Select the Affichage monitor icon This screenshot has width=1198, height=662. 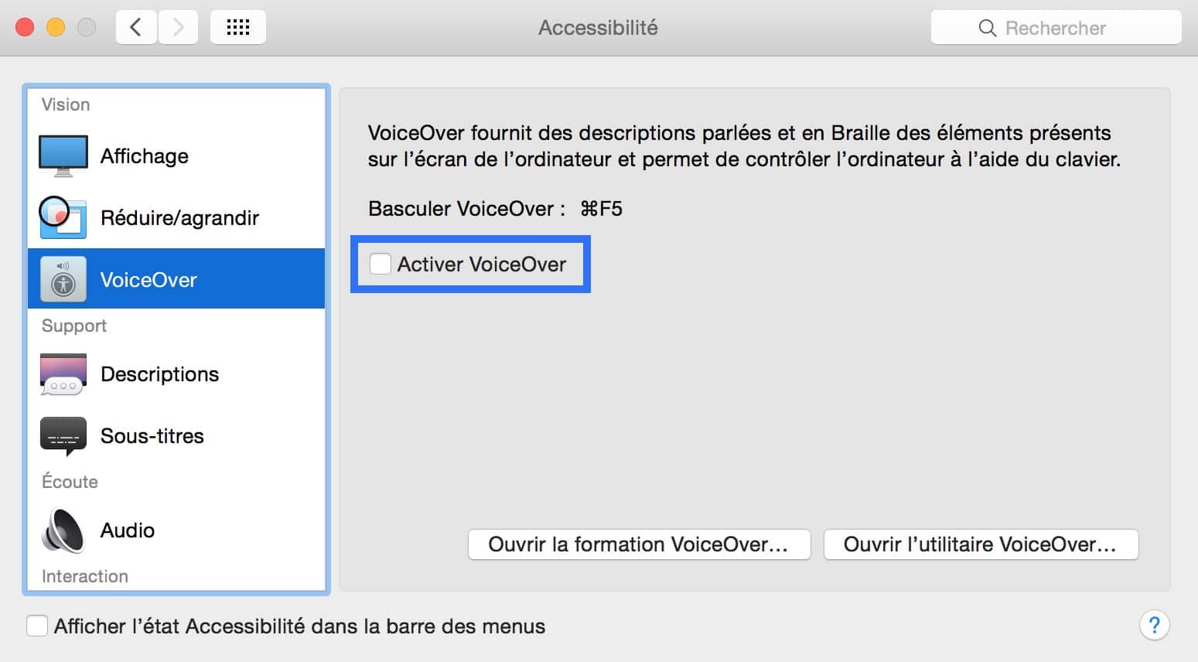point(63,155)
